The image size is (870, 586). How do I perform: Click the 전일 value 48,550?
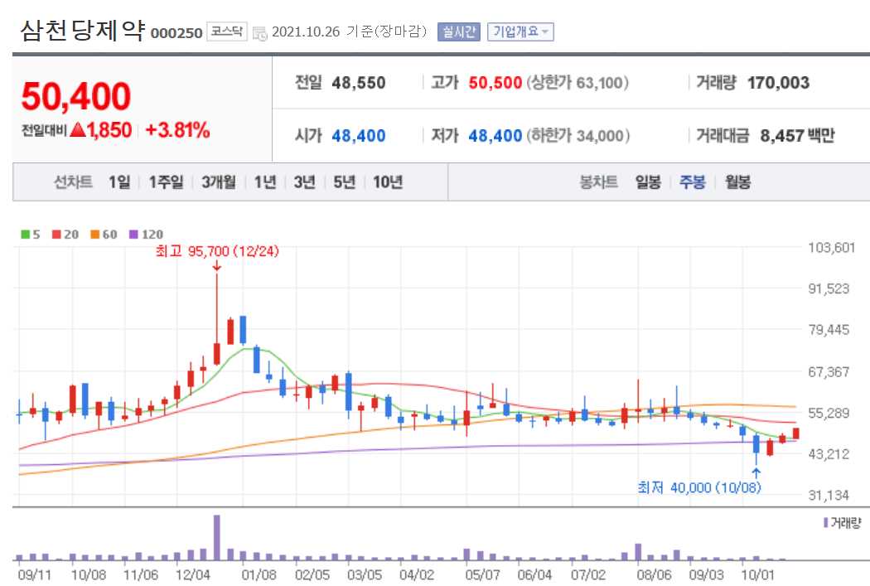[359, 83]
